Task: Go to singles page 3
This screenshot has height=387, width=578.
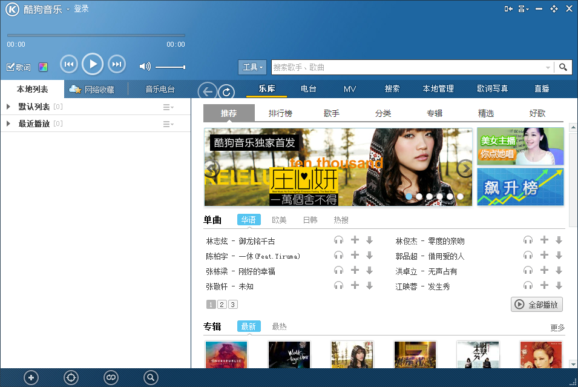Action: coord(232,305)
